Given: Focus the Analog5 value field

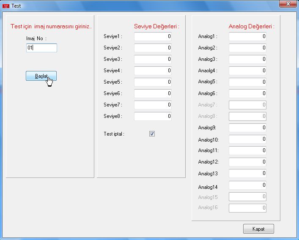Looking at the screenshot, I should 247,82.
